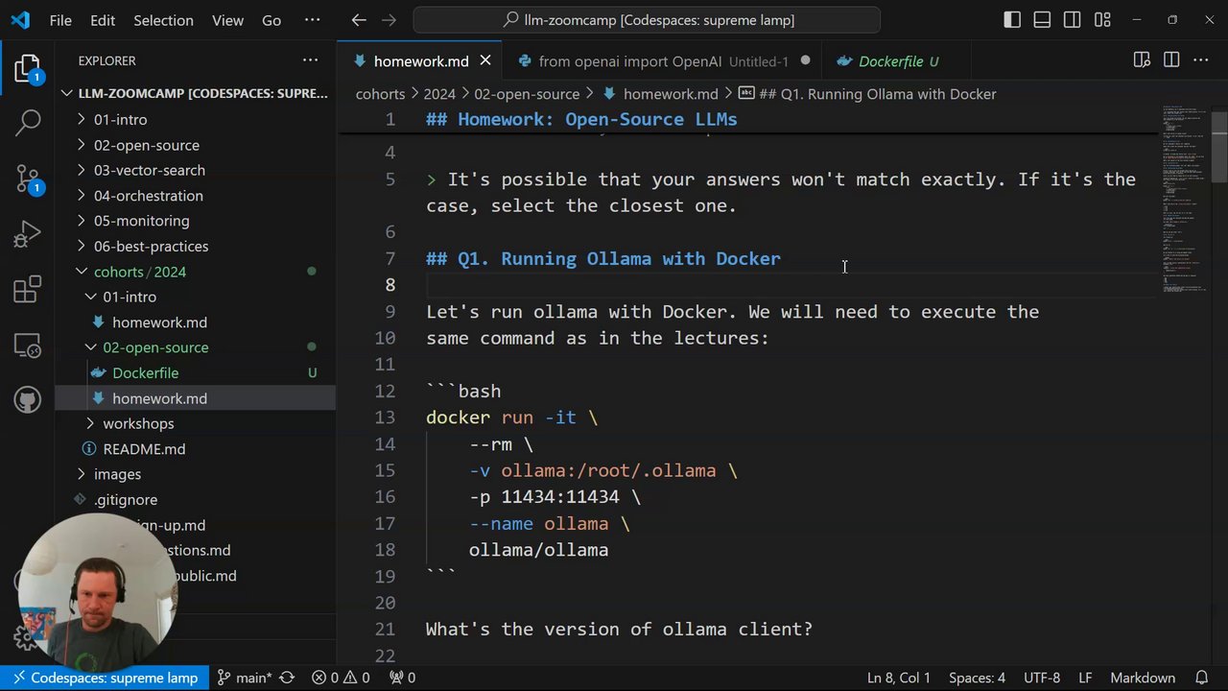This screenshot has width=1228, height=691.
Task: Toggle the secondary side bar layout icon
Action: point(1073,19)
